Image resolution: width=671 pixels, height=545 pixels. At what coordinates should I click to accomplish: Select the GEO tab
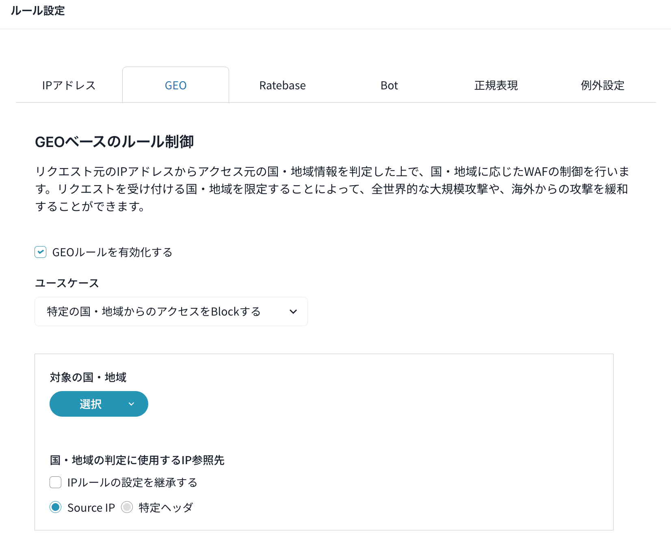click(x=175, y=85)
